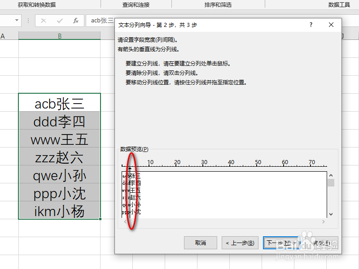Close the Text to Columns wizard dialog
Screen dimensions: 359x269
coord(331,25)
